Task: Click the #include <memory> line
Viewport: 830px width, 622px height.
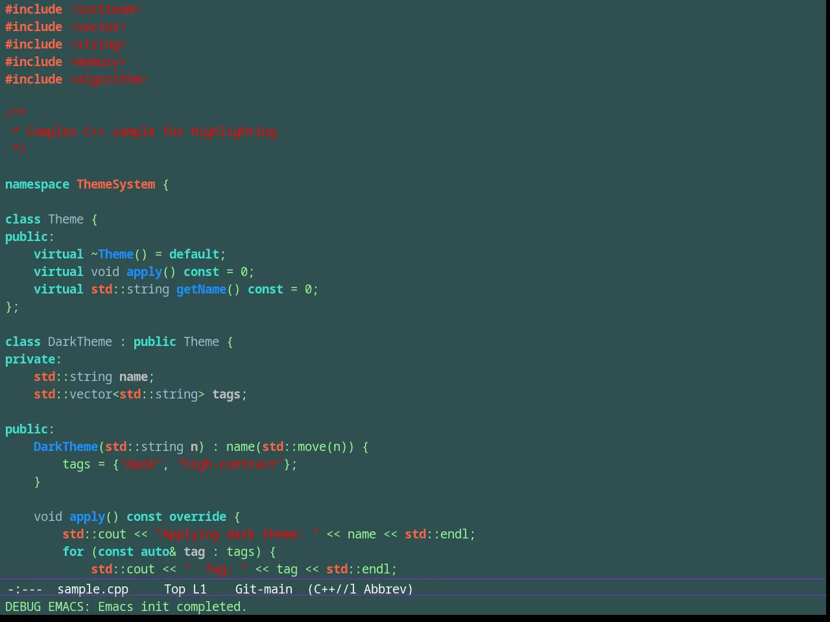Action: (x=65, y=62)
